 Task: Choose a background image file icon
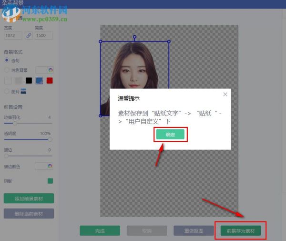point(23,91)
